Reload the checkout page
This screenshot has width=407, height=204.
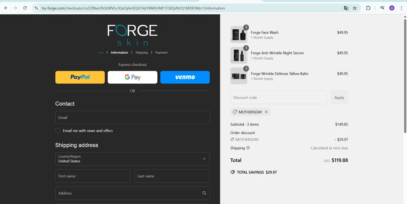coord(25,8)
